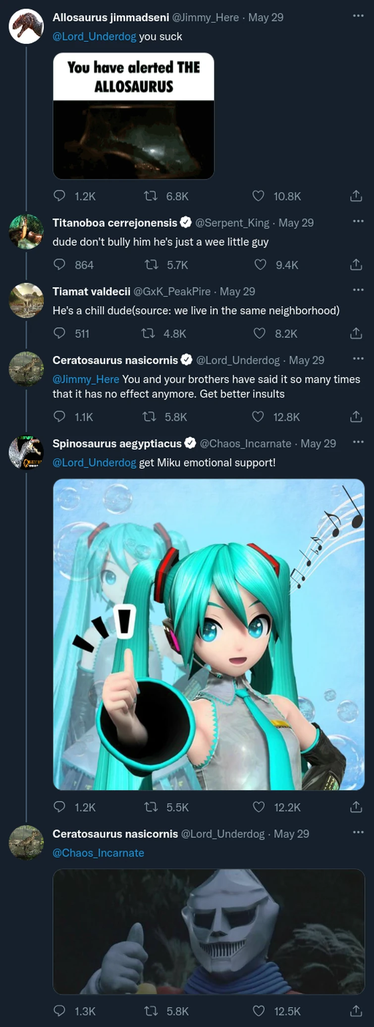Image resolution: width=374 pixels, height=1027 pixels.
Task: Reply to Titanoboa's comment
Action: (x=59, y=265)
